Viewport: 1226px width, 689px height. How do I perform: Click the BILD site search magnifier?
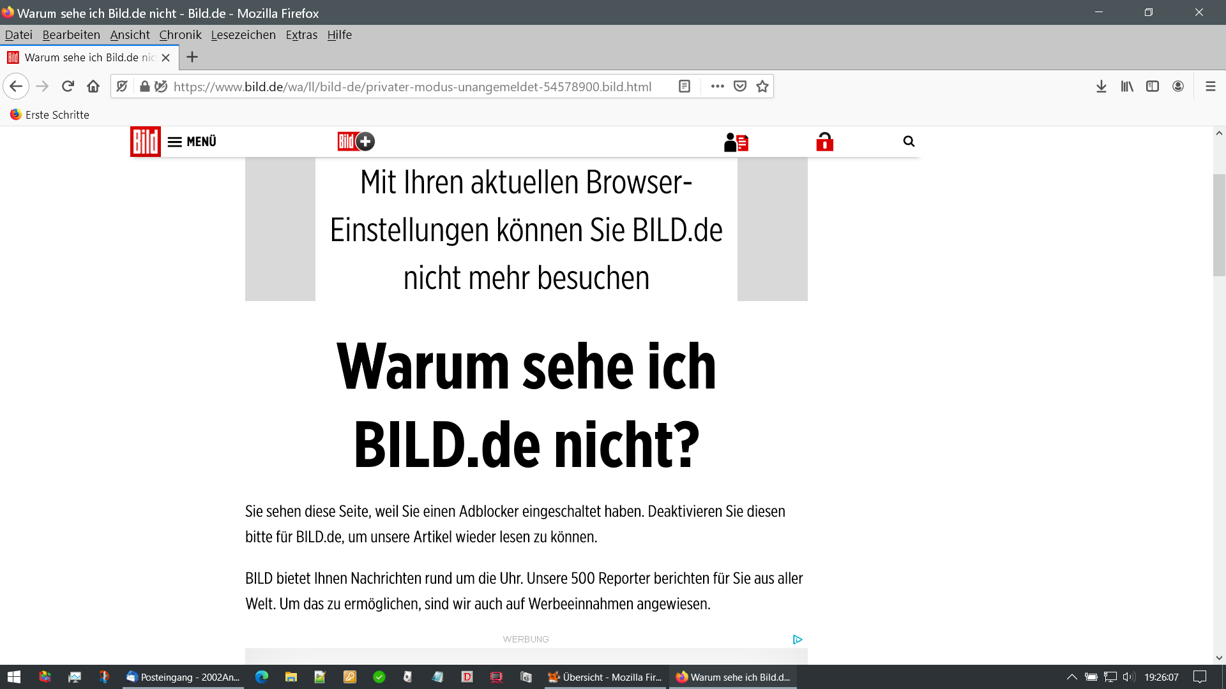(909, 142)
